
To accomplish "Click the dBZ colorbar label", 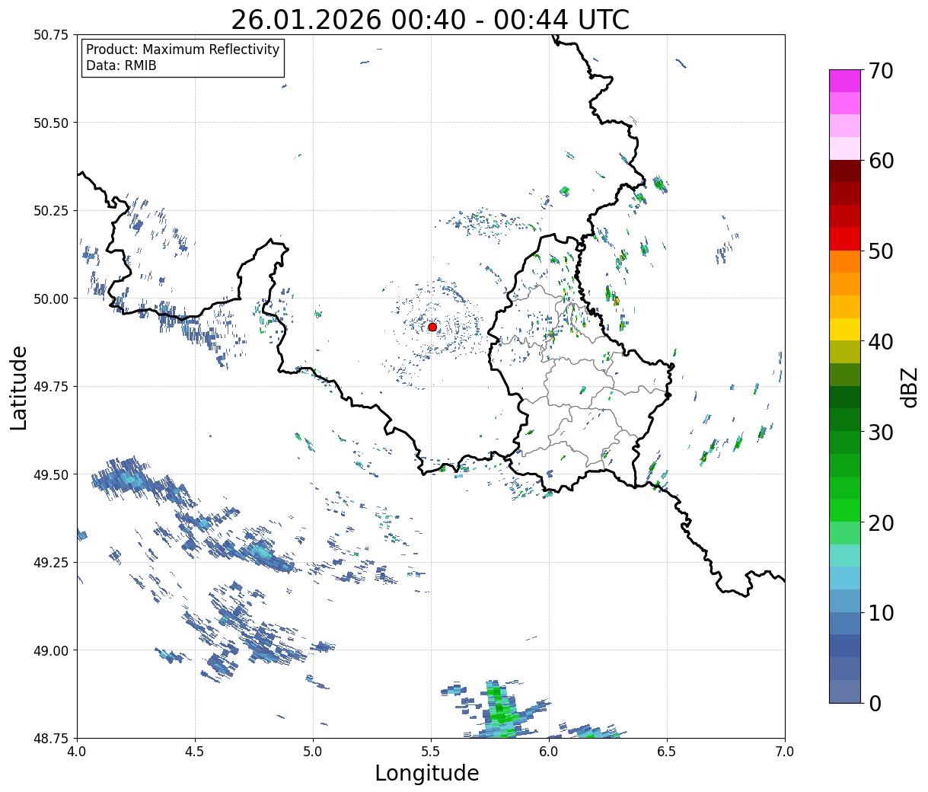I will (909, 387).
